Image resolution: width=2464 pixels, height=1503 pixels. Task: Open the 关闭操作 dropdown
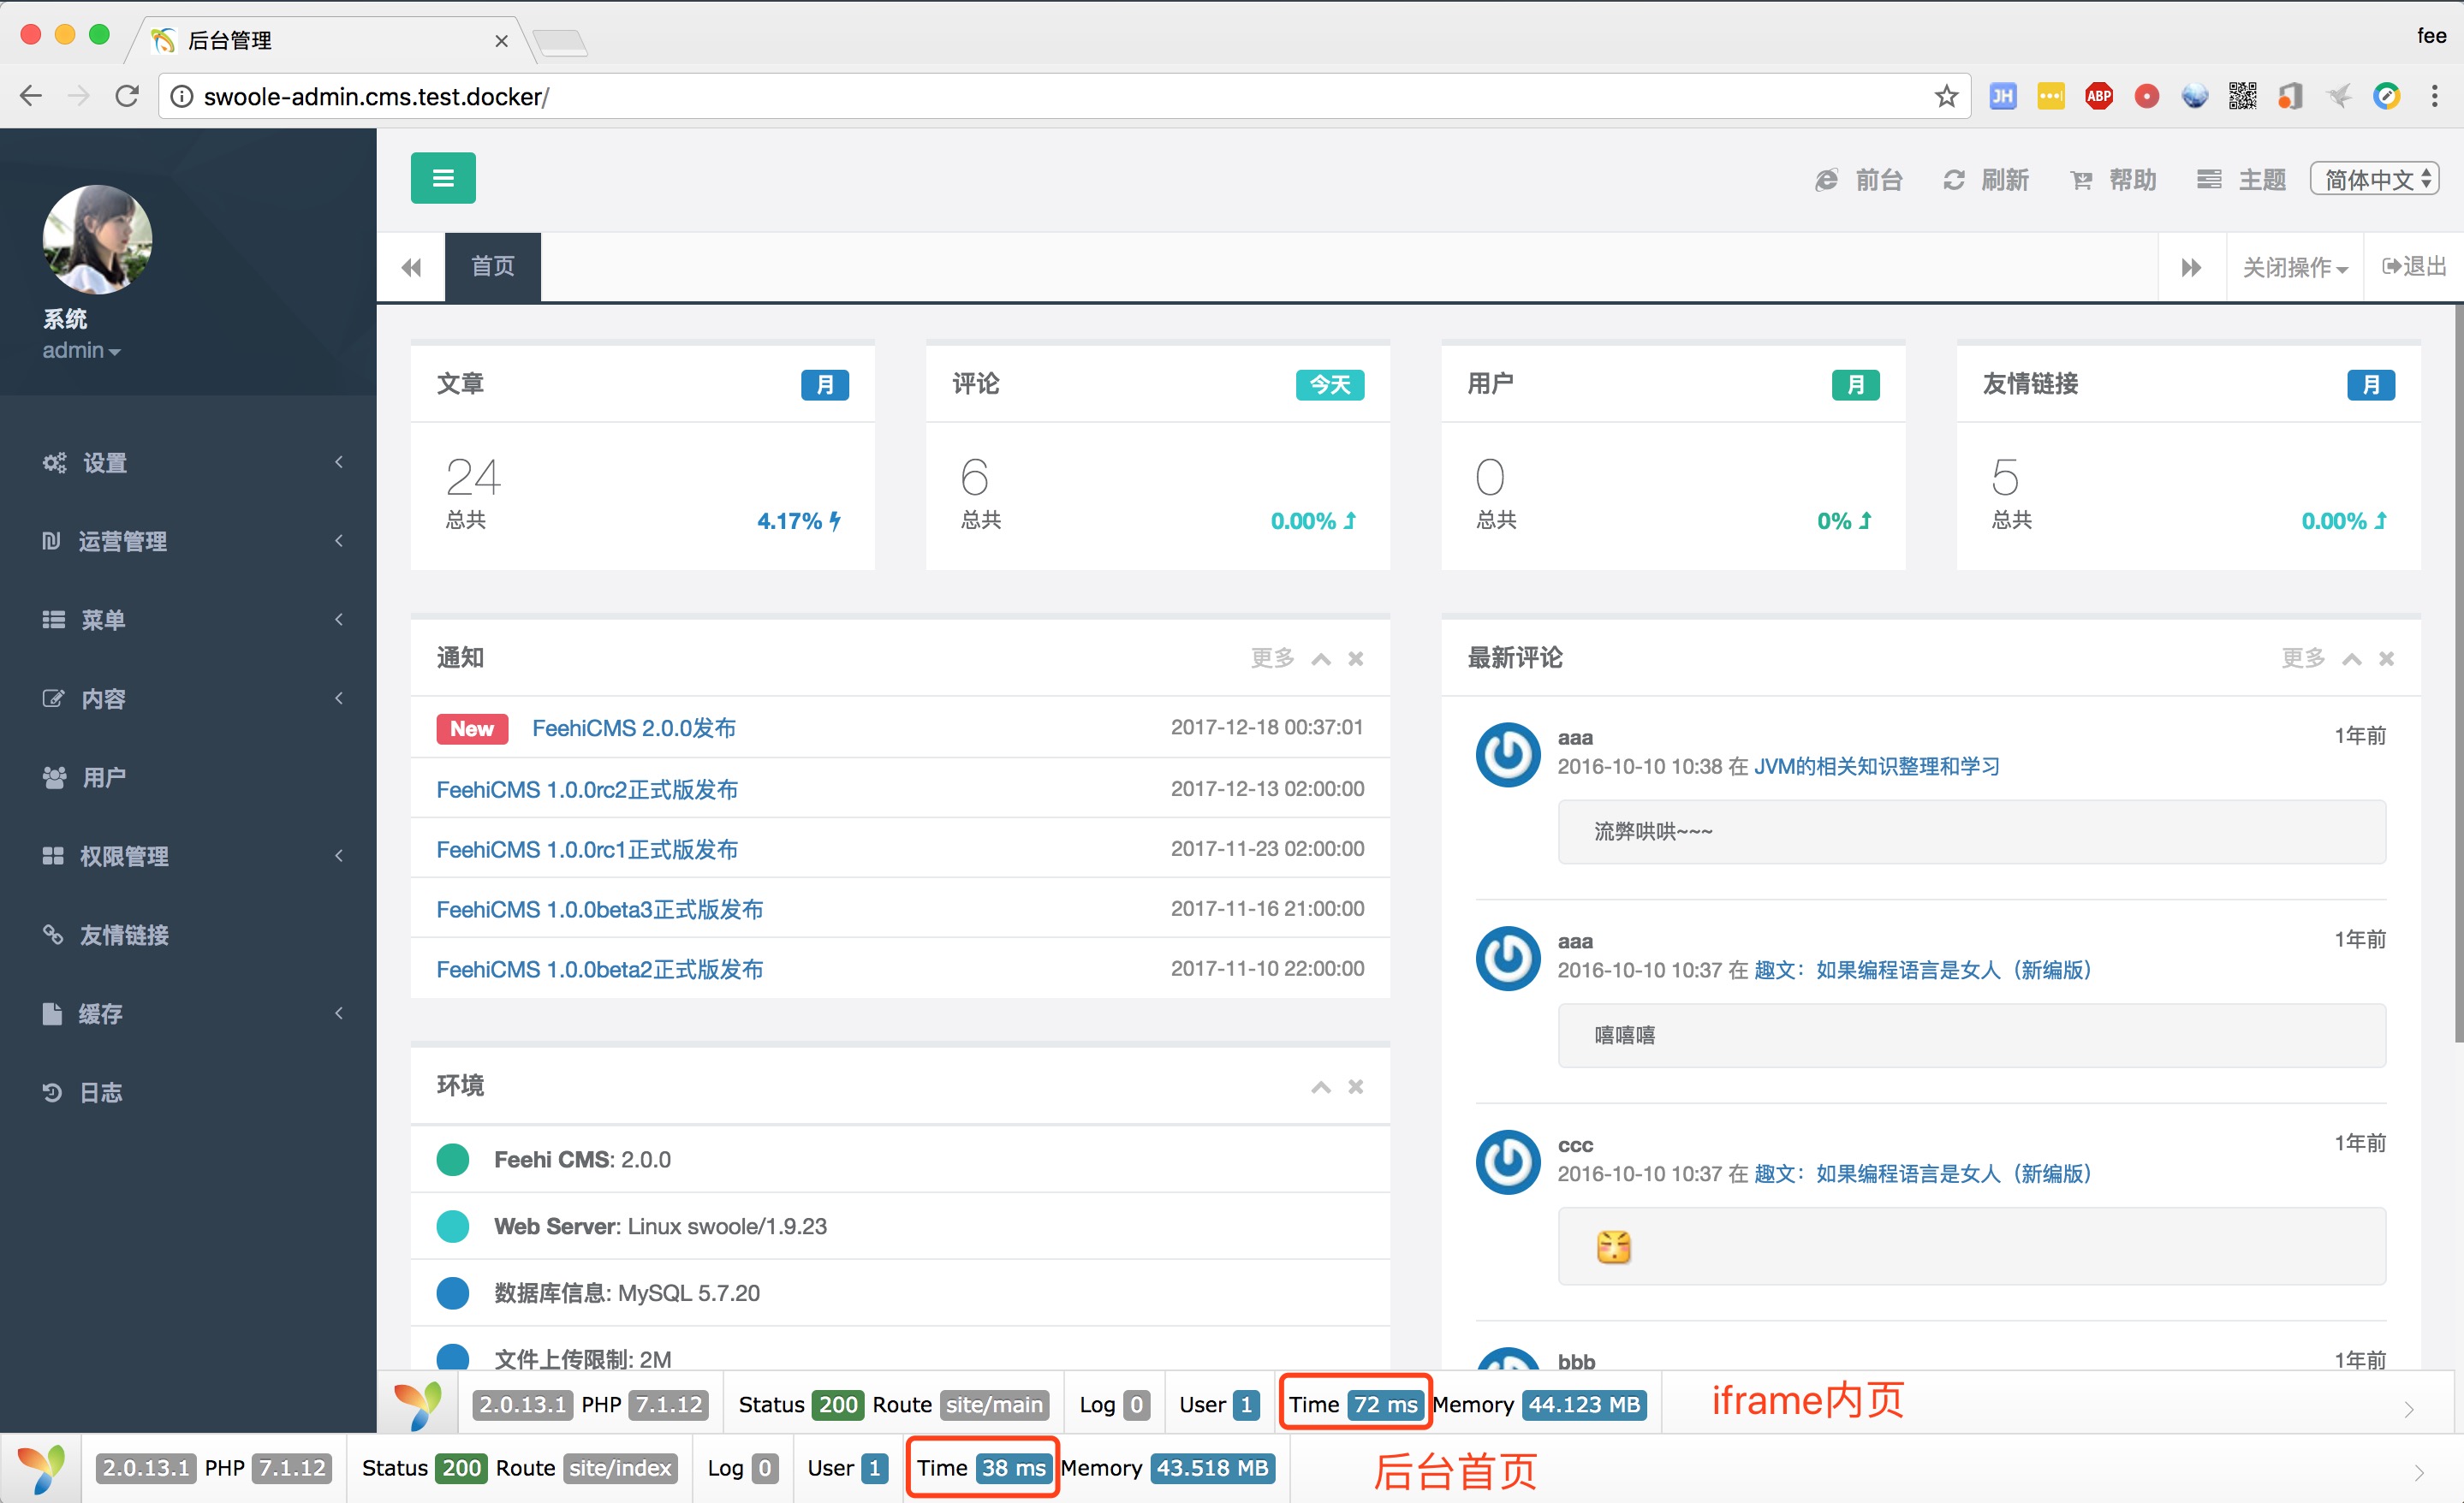(x=2294, y=267)
